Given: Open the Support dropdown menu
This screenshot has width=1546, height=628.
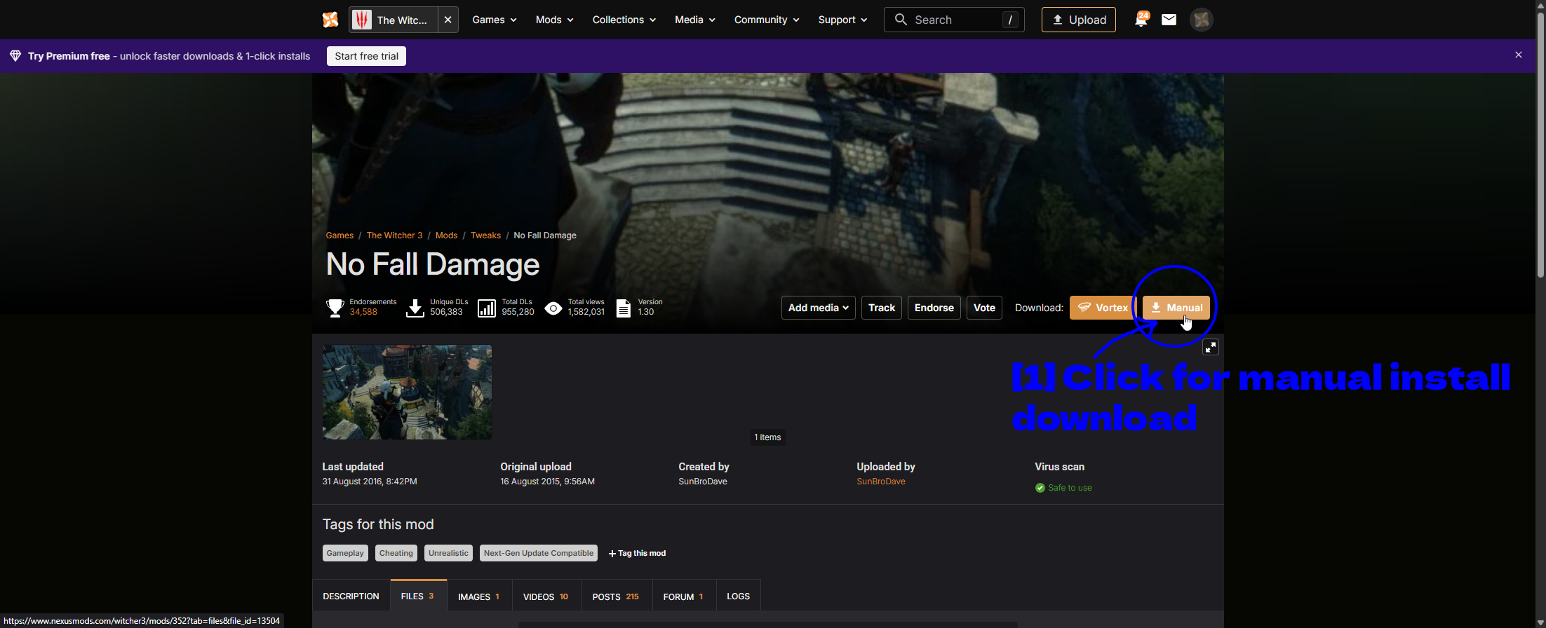Looking at the screenshot, I should (x=842, y=20).
